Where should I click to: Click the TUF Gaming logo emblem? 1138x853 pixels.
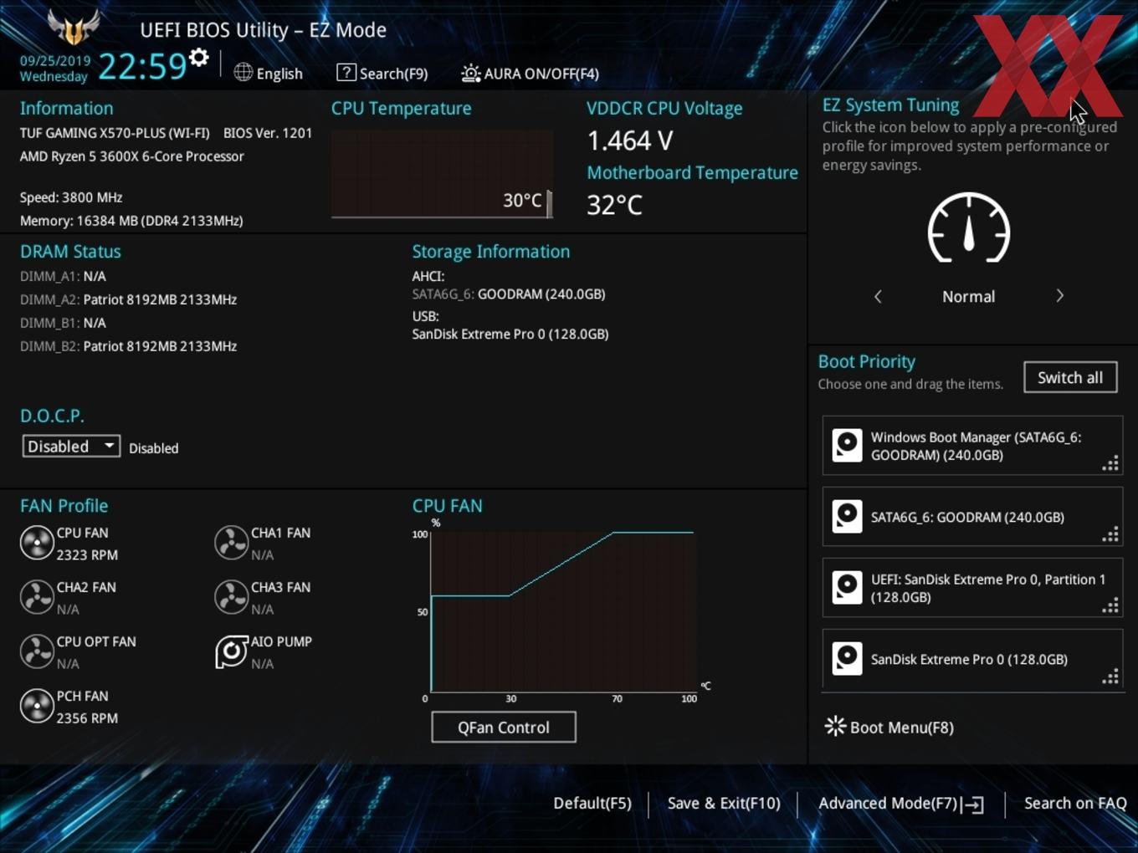pyautogui.click(x=74, y=28)
